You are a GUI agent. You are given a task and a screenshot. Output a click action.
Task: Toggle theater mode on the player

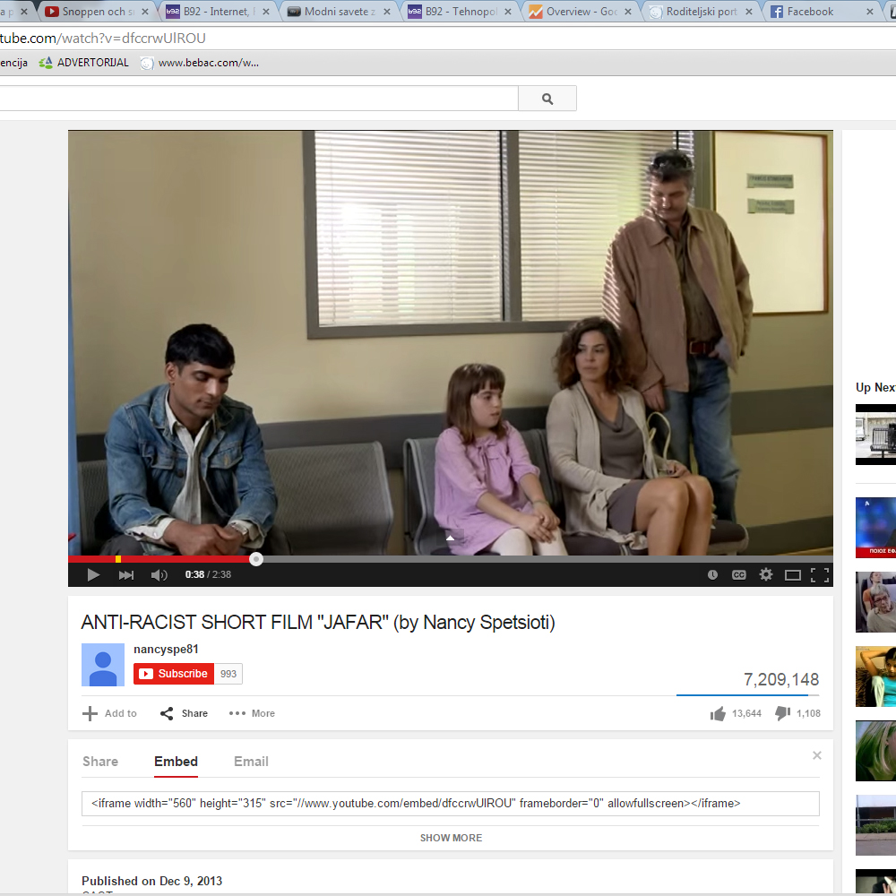coord(793,575)
